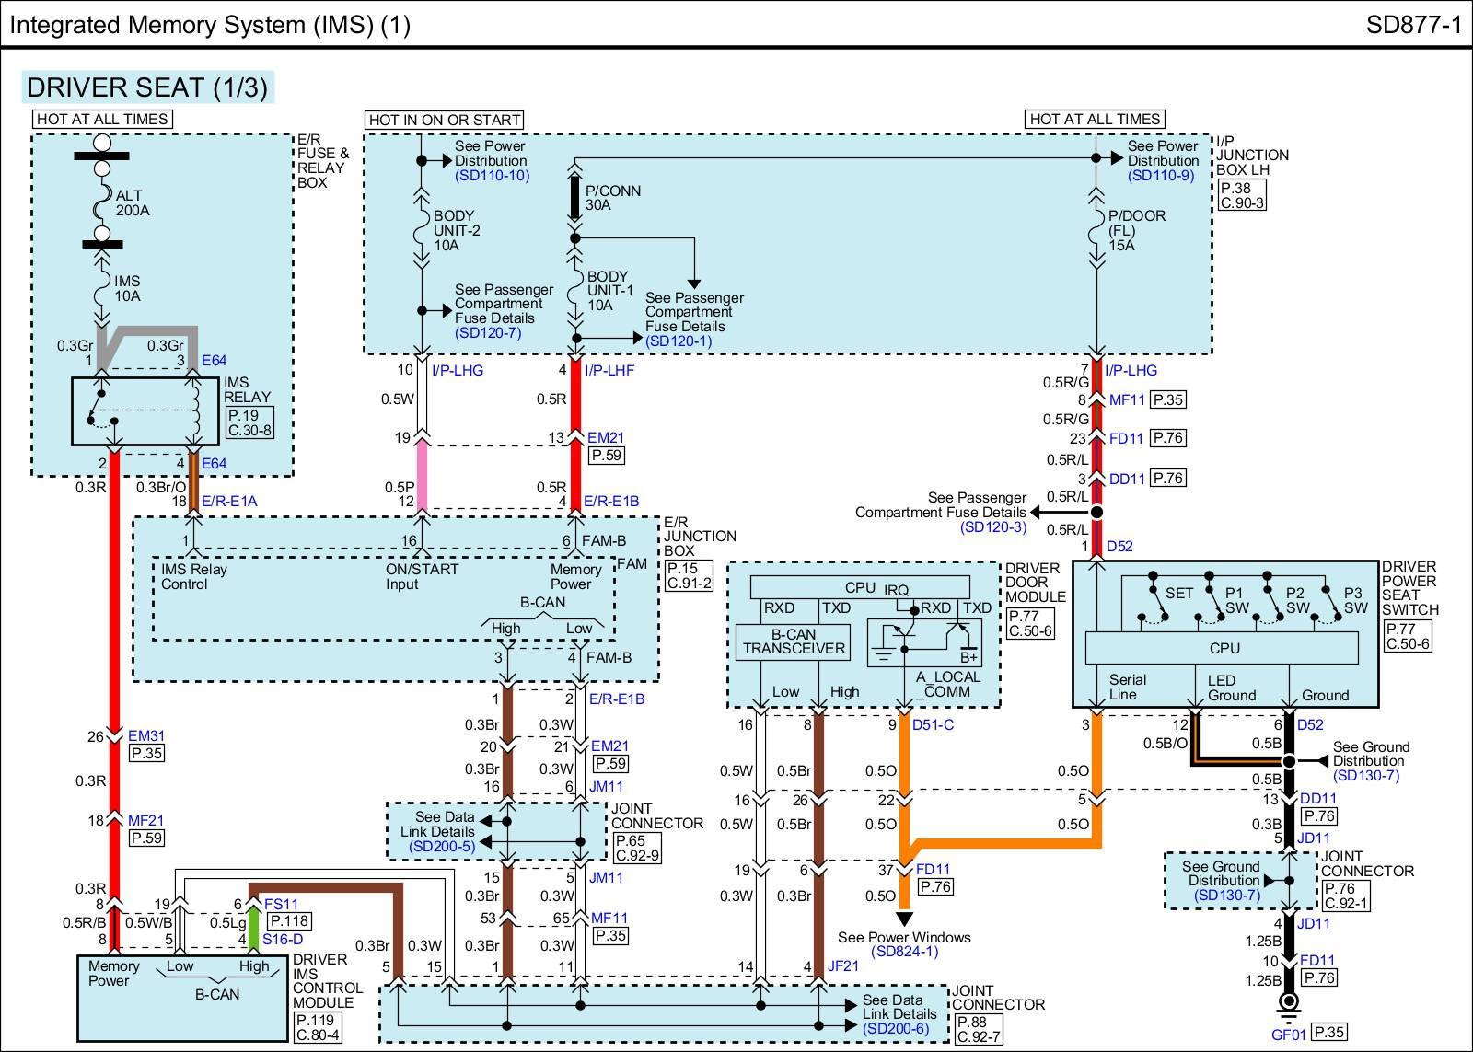Click the IMS 10A fuse symbol
1473x1052 pixels.
[103, 288]
